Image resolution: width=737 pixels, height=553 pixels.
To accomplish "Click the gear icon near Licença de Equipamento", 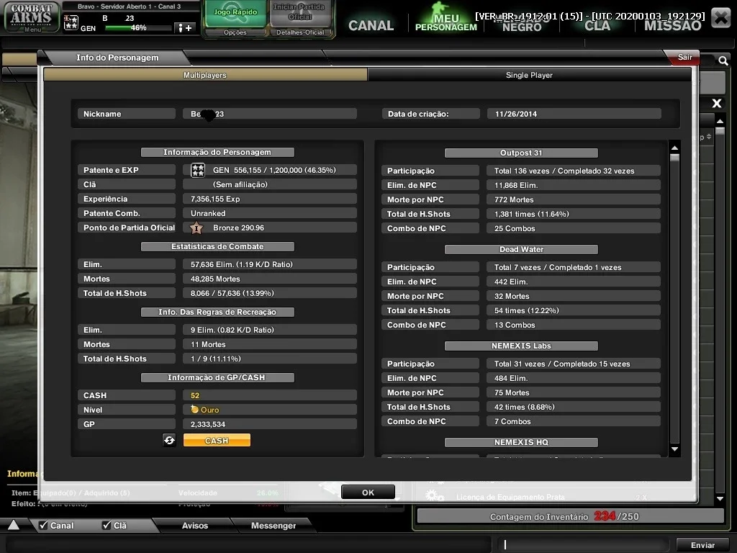I will pos(434,496).
